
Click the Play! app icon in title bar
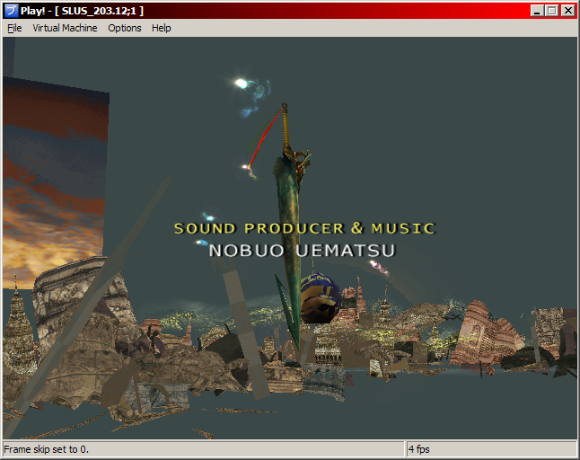[x=11, y=11]
